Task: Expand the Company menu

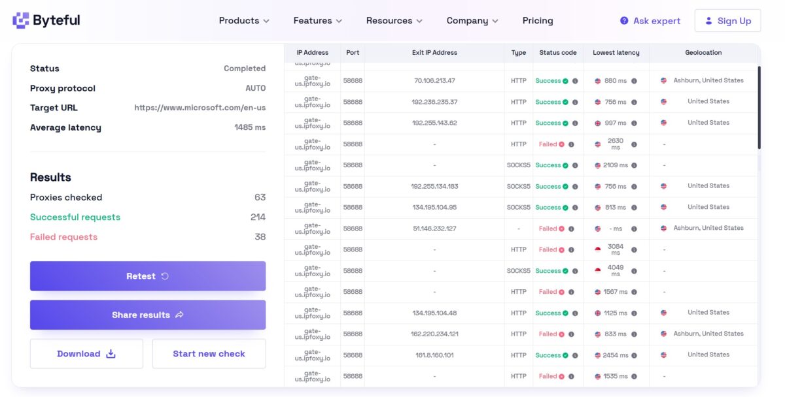Action: (472, 21)
